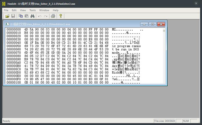Click the Undo arrow icon
The image size is (202, 125).
click(40, 16)
